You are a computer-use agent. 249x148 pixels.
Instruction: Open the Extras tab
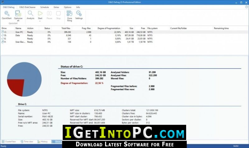pyautogui.click(x=56, y=7)
